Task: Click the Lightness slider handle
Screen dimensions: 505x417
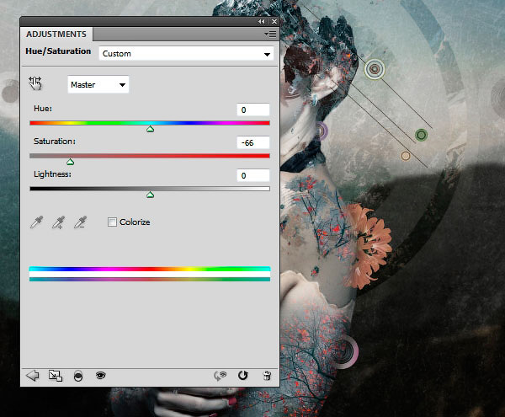Action: tap(150, 195)
